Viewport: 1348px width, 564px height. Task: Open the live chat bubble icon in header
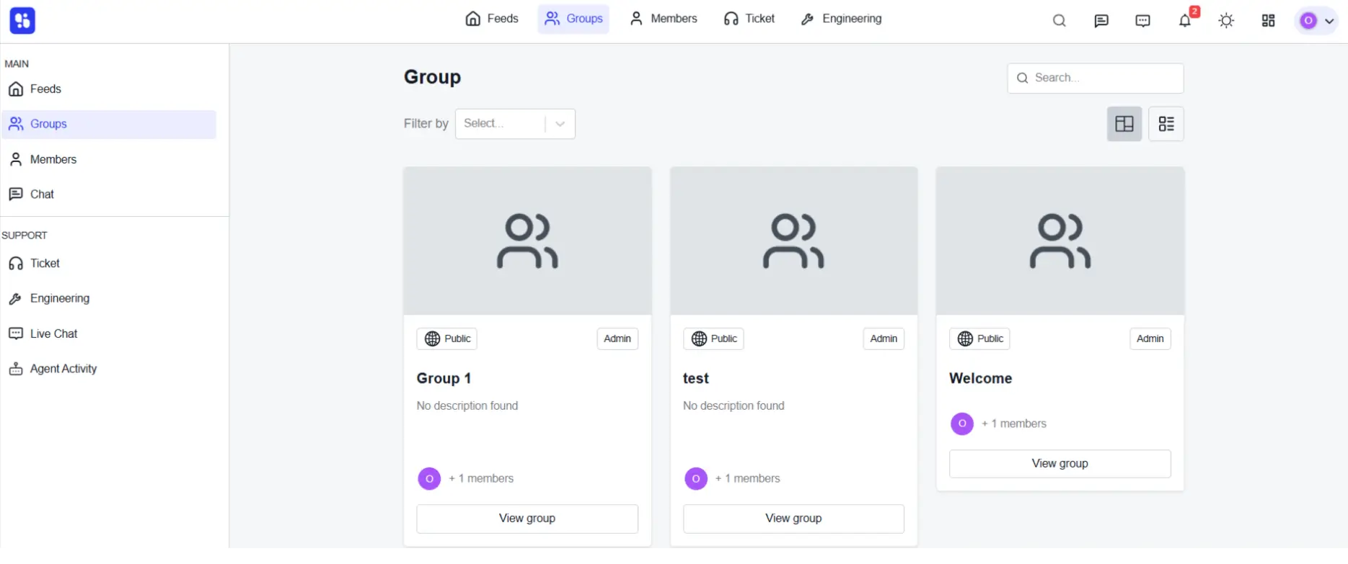[1142, 21]
